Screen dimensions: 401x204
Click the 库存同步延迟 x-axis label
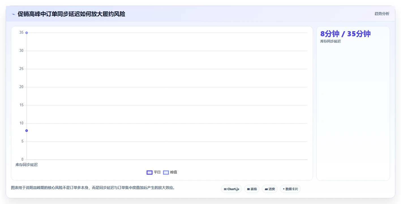coord(27,165)
